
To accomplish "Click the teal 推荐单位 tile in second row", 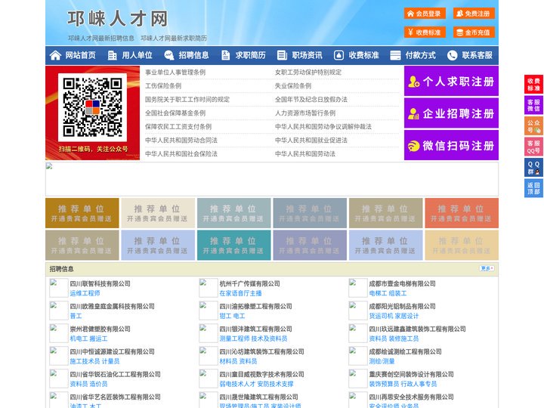I will click(233, 245).
